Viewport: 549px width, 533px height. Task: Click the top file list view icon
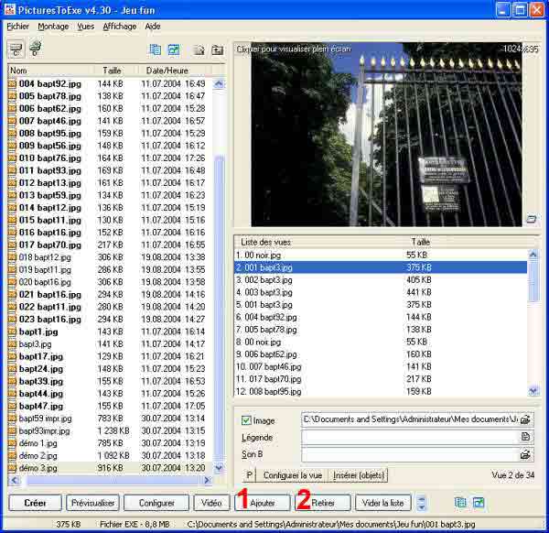click(x=155, y=49)
